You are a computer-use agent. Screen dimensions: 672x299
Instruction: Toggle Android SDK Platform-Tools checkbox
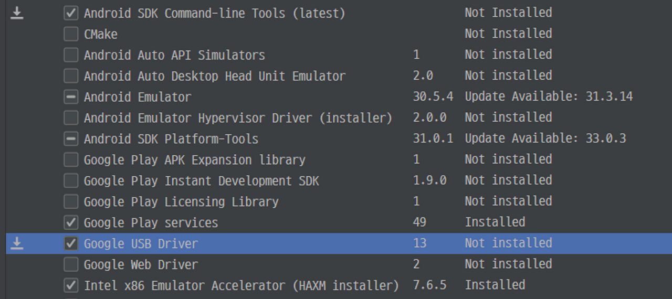(71, 139)
